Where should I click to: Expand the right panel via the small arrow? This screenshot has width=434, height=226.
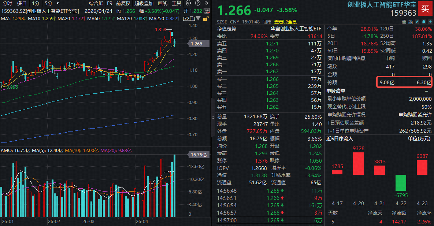coord(213,118)
